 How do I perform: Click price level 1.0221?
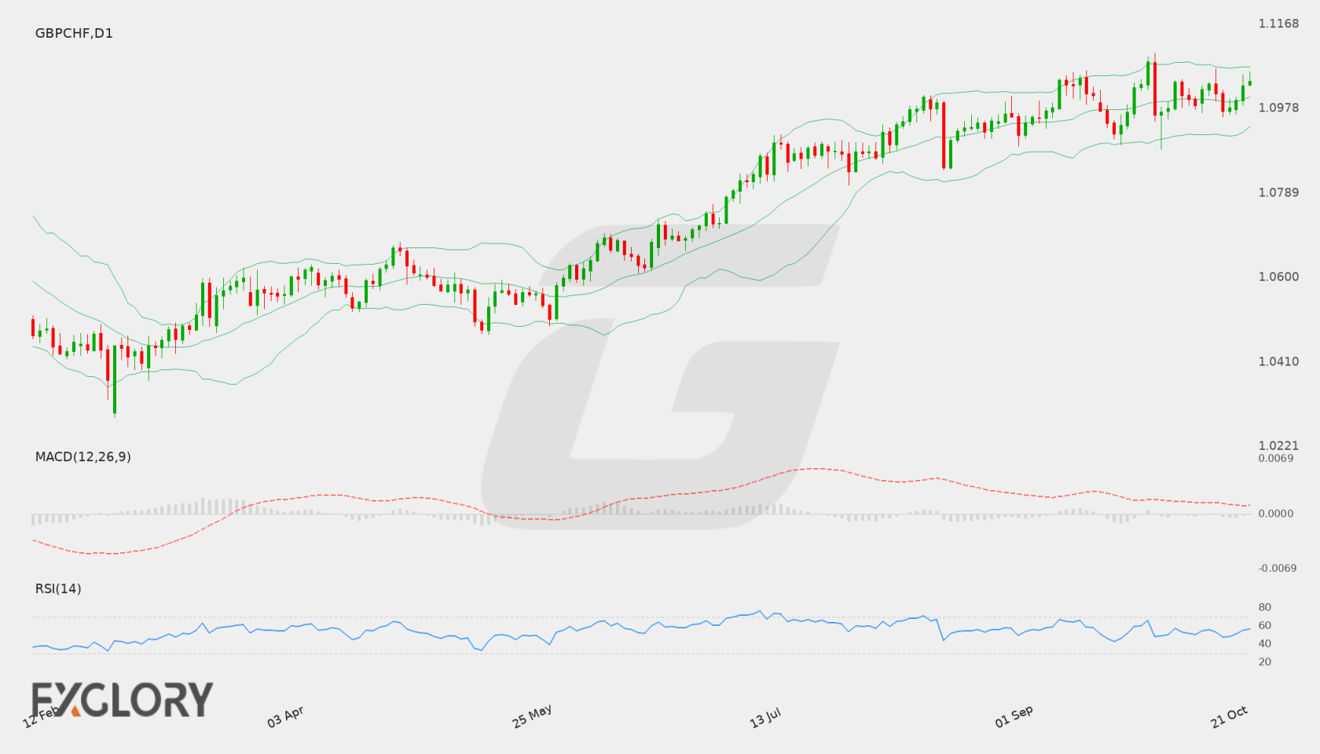tap(1278, 445)
